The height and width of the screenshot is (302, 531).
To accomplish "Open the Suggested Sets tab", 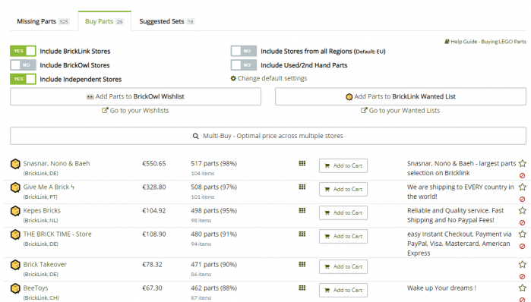I will 166,21.
